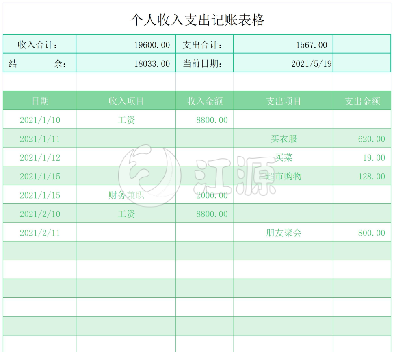Click the 财务兼职 income item cell

(x=126, y=195)
